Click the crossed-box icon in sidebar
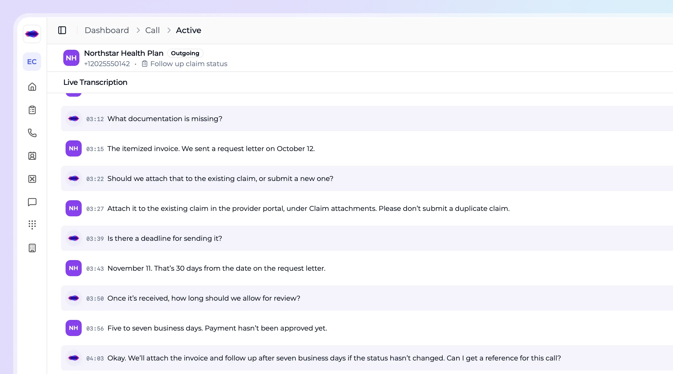The height and width of the screenshot is (374, 673). tap(32, 179)
